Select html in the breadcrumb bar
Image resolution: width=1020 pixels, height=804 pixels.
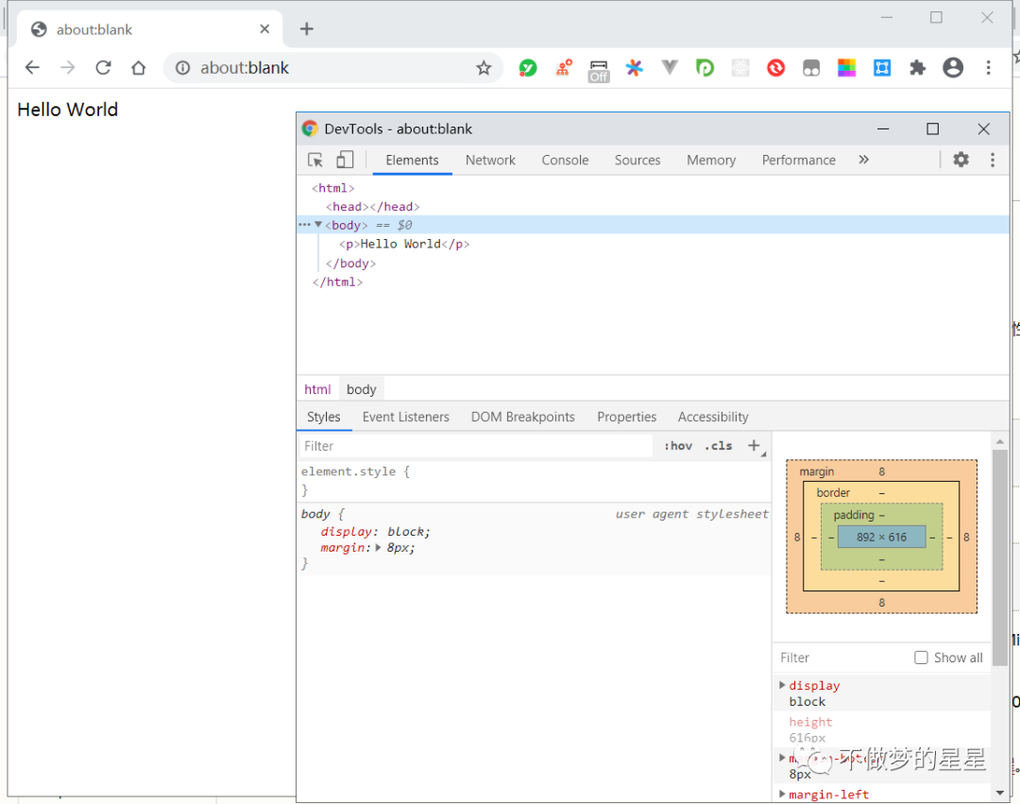click(317, 389)
